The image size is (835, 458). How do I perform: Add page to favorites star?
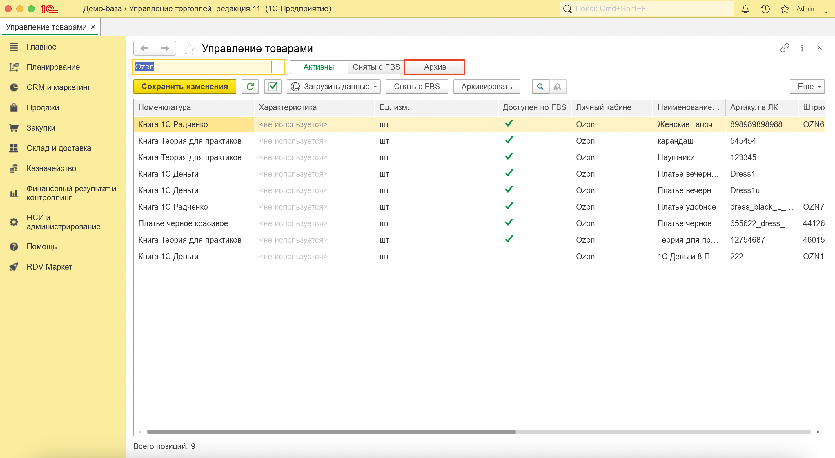coord(189,49)
